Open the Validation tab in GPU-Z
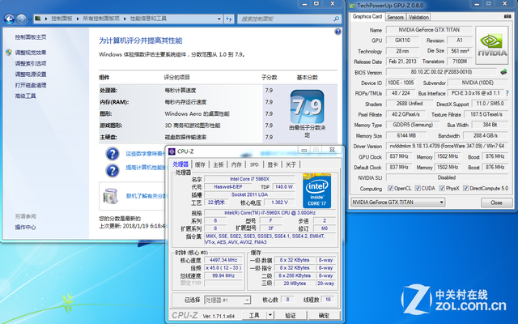Image resolution: width=518 pixels, height=324 pixels. pos(418,17)
